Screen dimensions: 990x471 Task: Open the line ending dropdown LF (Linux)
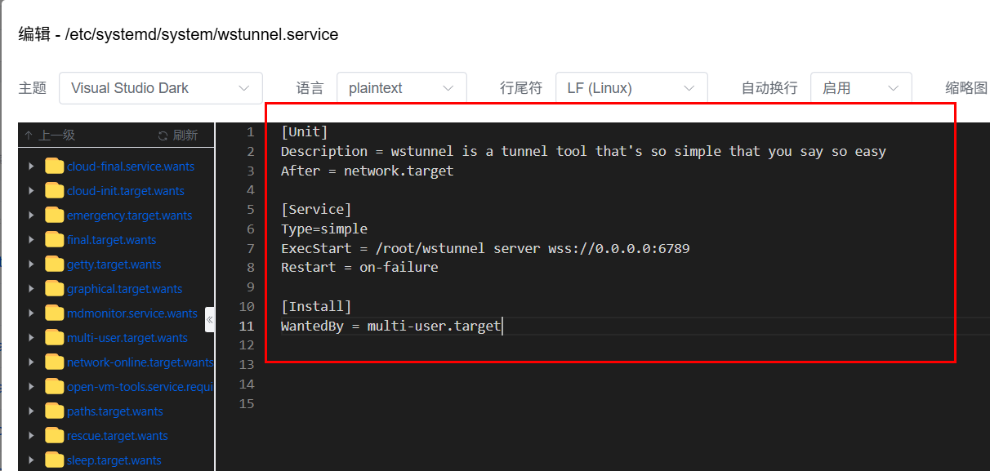(631, 88)
